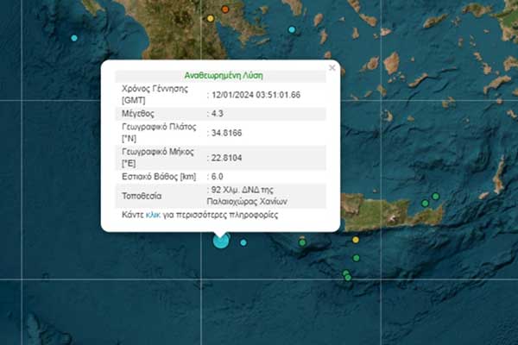This screenshot has width=518, height=345.
Task: Open the 'κλικ' link for more information
Action: coord(154,214)
